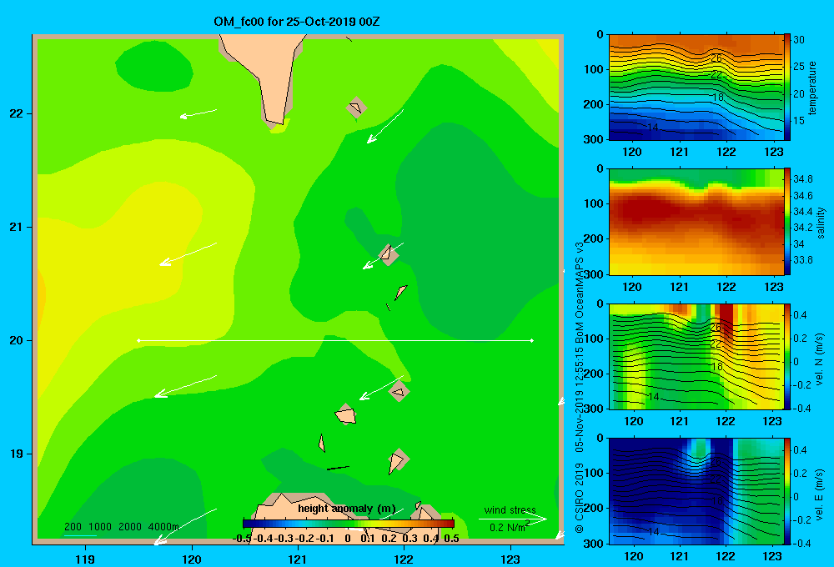Click the latitude label '22' on map
The height and width of the screenshot is (567, 834).
(17, 113)
